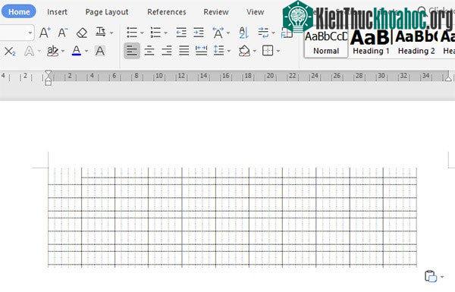Open the text effects dropdown arrow

[x=39, y=52]
